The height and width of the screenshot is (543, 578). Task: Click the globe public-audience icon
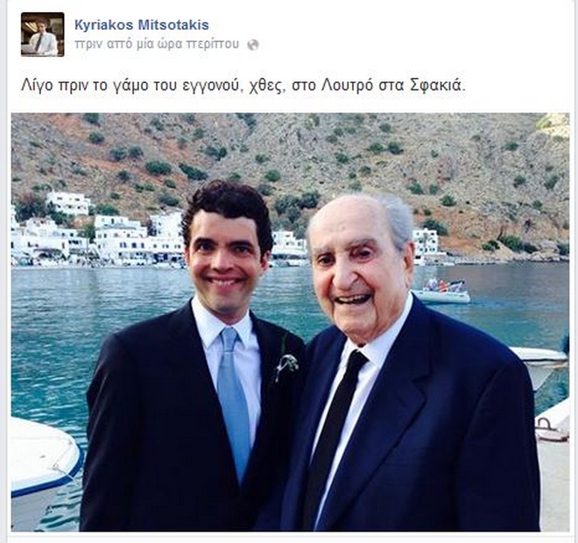pos(253,45)
